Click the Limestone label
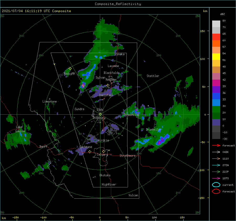The width and height of the screenshot is (236, 221). pyautogui.click(x=50, y=101)
